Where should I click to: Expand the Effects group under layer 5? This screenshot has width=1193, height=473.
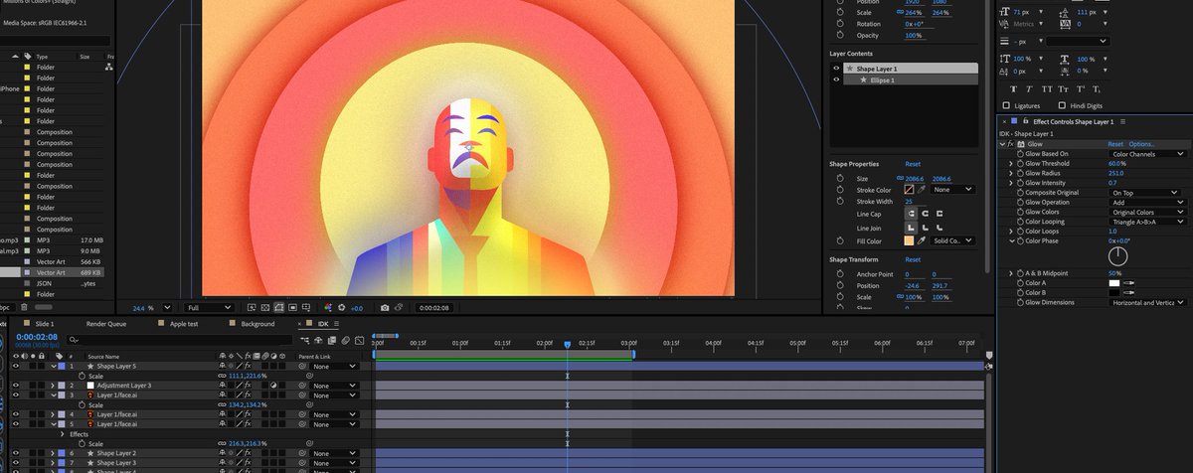(63, 434)
